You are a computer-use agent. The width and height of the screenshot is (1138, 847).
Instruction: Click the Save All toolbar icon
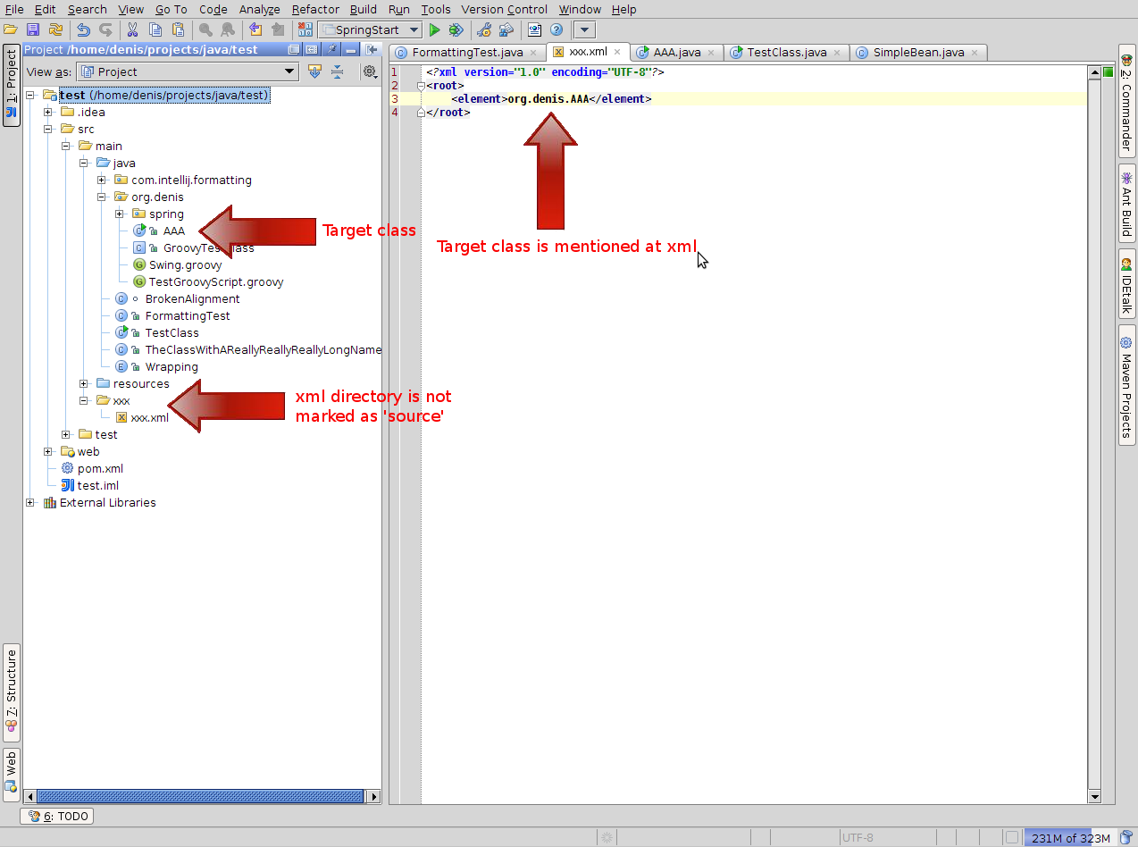pyautogui.click(x=33, y=29)
